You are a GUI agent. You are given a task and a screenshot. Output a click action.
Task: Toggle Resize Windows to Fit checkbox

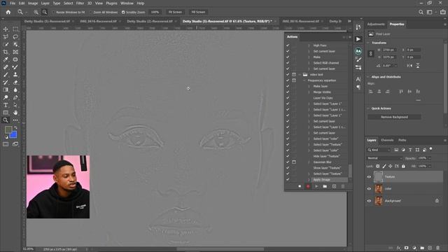pos(53,13)
